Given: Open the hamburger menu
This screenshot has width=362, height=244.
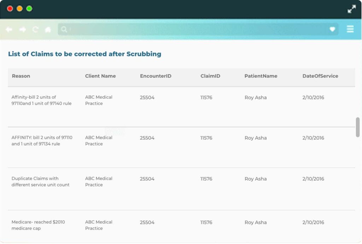Looking at the screenshot, I should 350,29.
